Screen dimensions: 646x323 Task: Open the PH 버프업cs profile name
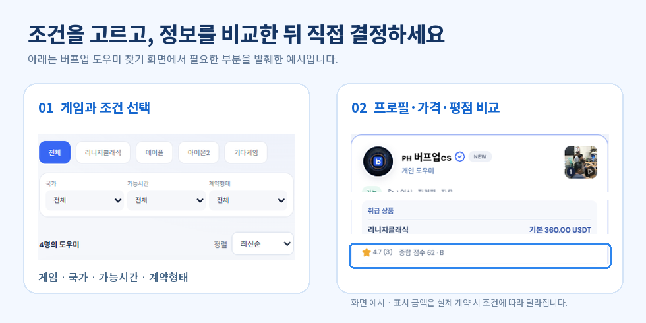point(426,158)
